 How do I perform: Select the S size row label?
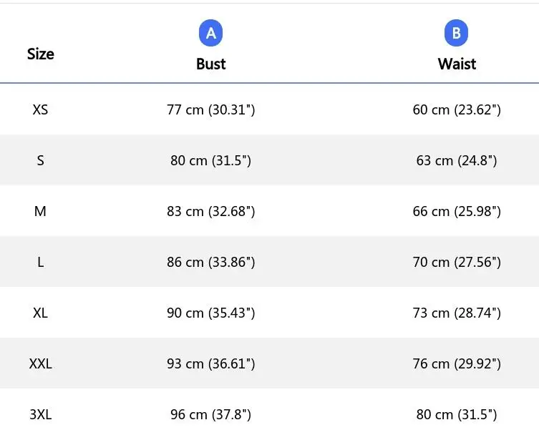(x=41, y=160)
